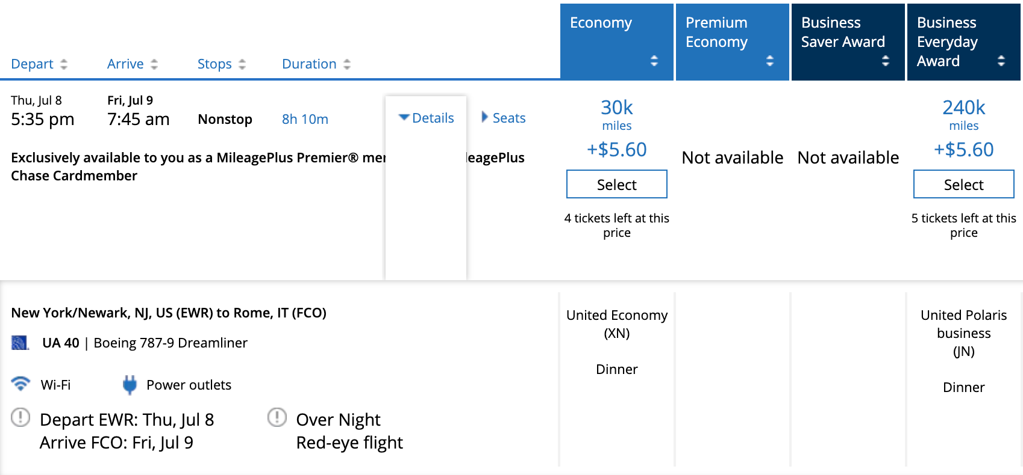Sort flights by Stops arrows icon
Viewport: 1023px width, 475px height.
point(242,64)
